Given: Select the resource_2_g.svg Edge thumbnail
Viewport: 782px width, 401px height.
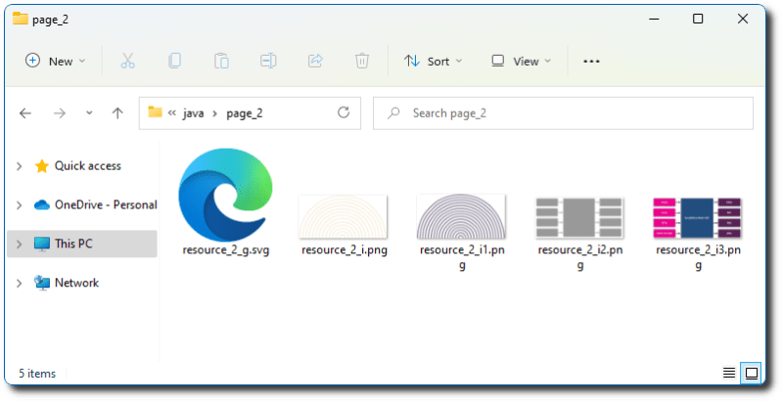Looking at the screenshot, I should (x=225, y=195).
